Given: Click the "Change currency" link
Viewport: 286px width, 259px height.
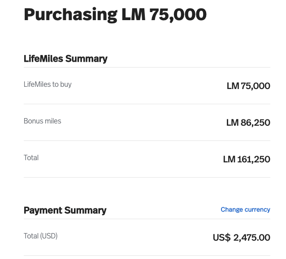Looking at the screenshot, I should coord(245,209).
